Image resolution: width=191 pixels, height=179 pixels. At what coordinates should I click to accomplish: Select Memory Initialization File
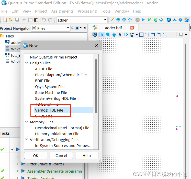(x=57, y=134)
